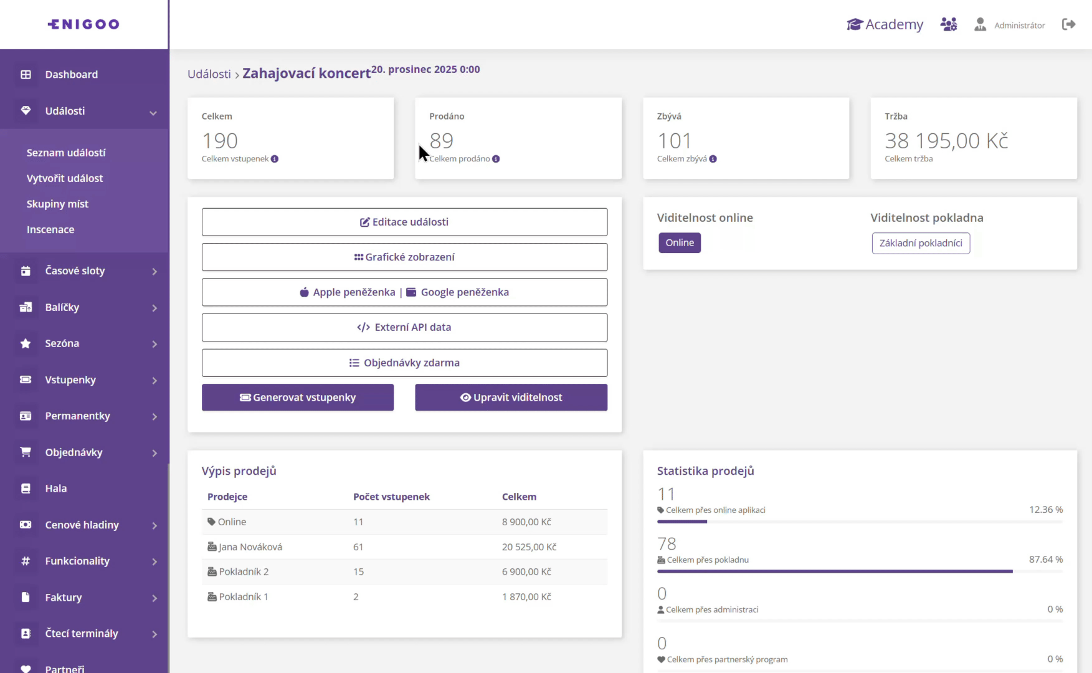Click the logout icon in header

coord(1068,24)
